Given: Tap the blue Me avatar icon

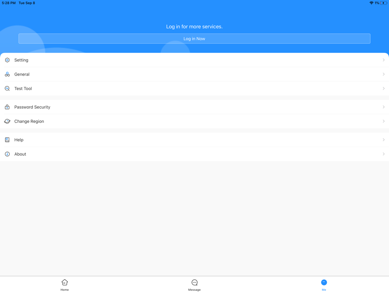Looking at the screenshot, I should (x=324, y=282).
